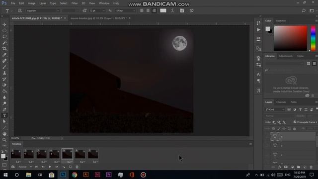The height and width of the screenshot is (179, 318).
Task: Toggle Propagate Frame 1 checkbox
Action: click(295, 122)
